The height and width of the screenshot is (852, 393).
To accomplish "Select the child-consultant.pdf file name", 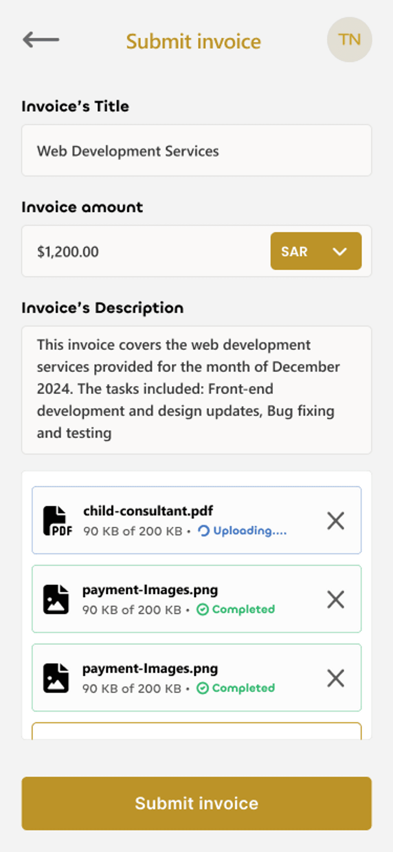I will coord(148,511).
